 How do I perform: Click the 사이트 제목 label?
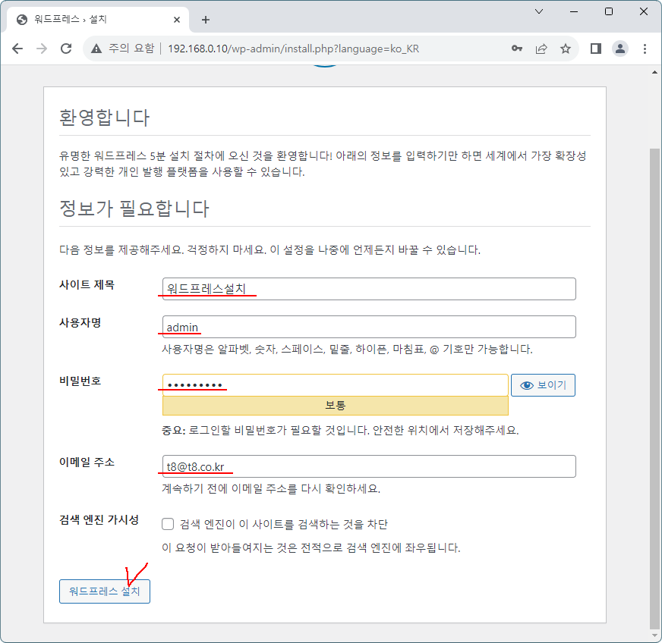[87, 284]
